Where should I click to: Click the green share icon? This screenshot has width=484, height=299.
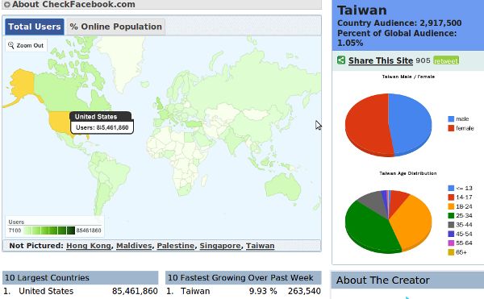[341, 60]
